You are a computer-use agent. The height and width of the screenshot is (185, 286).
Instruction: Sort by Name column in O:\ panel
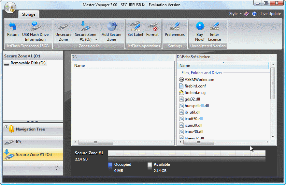coord(123,65)
